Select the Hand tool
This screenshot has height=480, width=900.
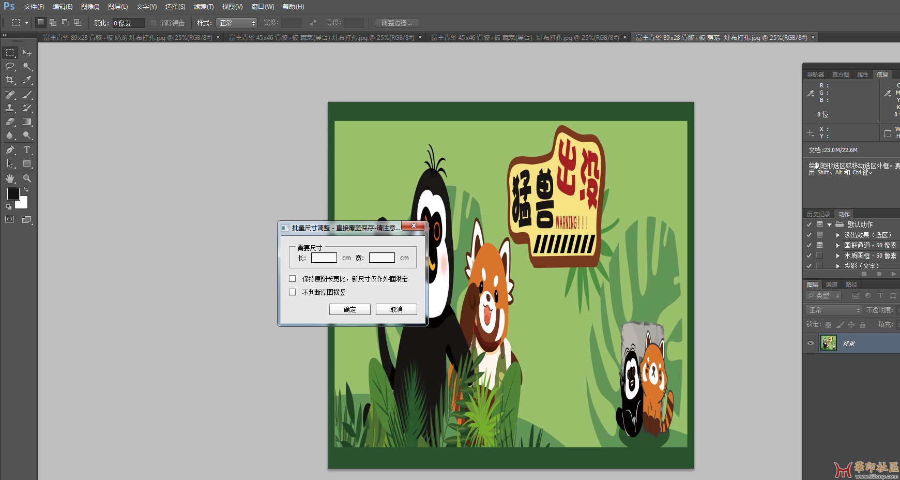[10, 178]
